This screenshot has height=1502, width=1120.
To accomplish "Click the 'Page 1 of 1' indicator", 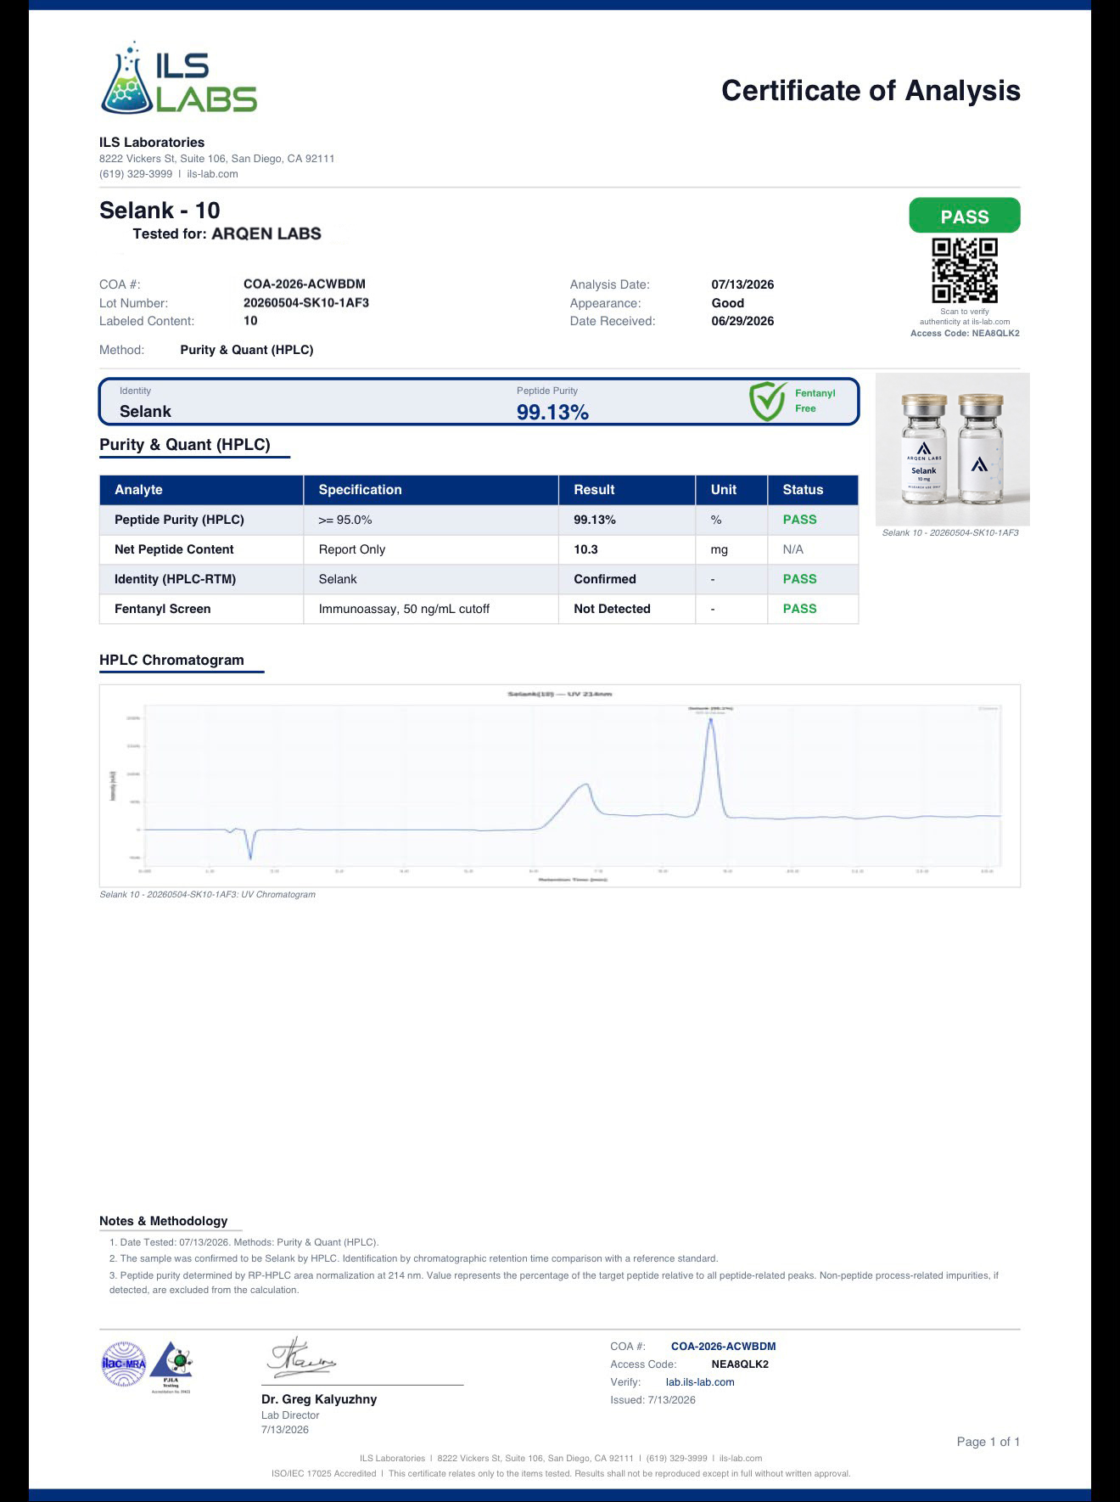I will tap(988, 1441).
